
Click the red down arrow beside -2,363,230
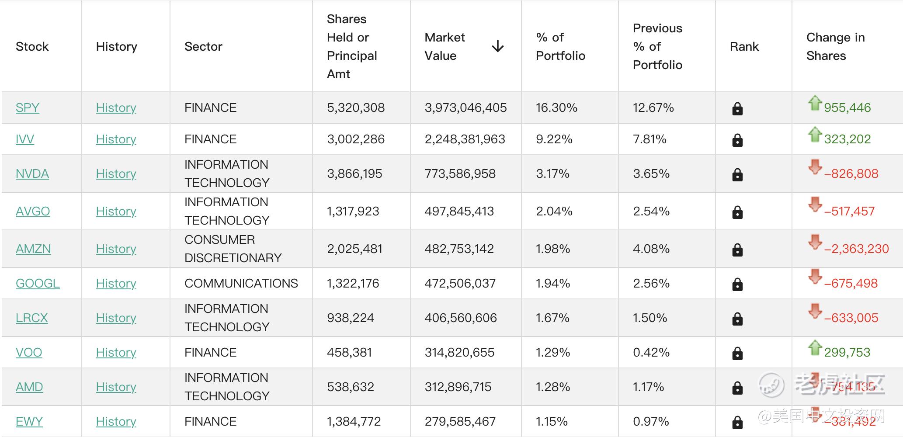click(815, 242)
